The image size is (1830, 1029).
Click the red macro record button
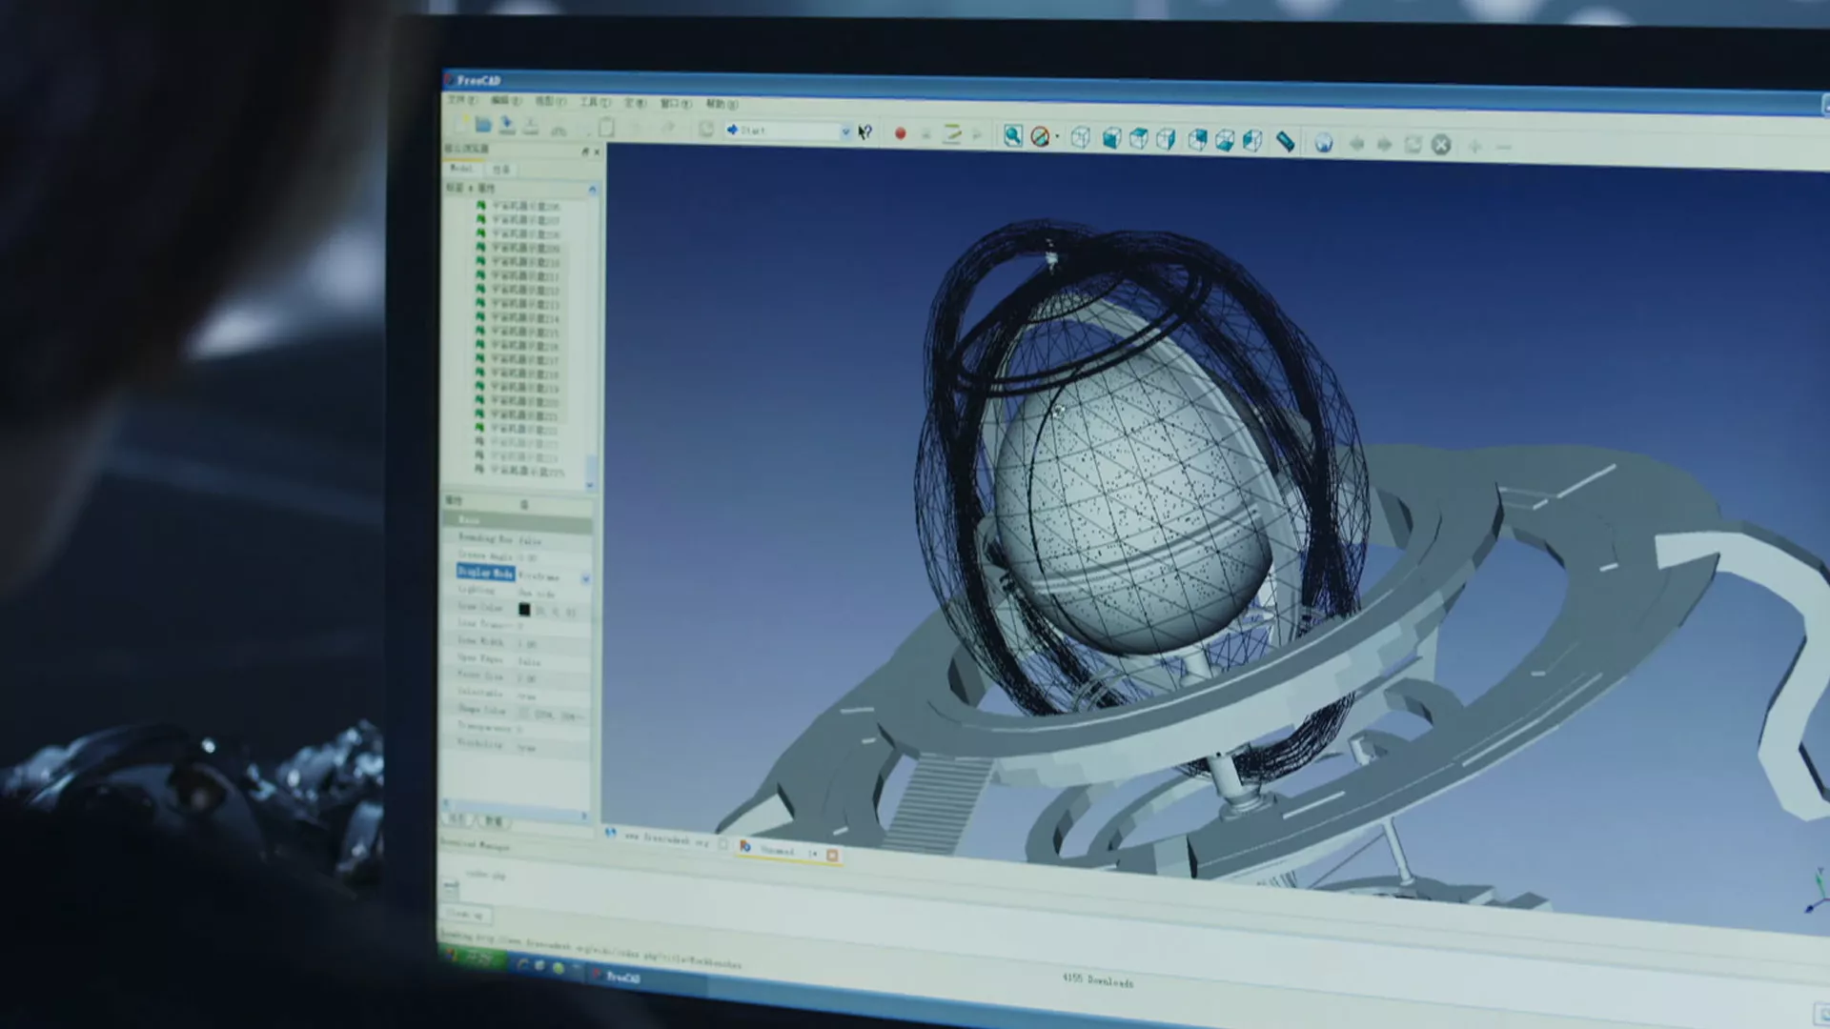(900, 133)
